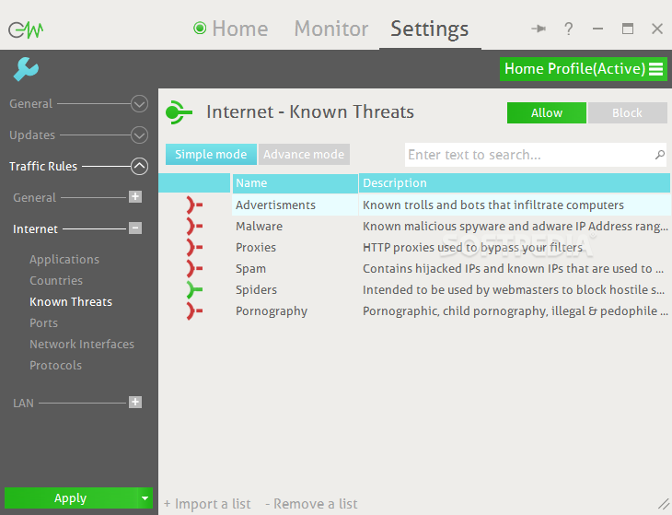The image size is (672, 515).
Task: Click the Internet label in the sidebar
Action: 35,229
